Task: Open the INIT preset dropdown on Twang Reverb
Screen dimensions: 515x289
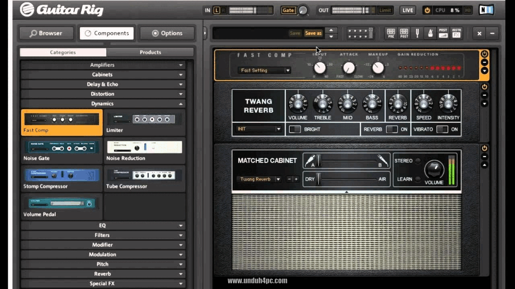Action: (x=258, y=129)
